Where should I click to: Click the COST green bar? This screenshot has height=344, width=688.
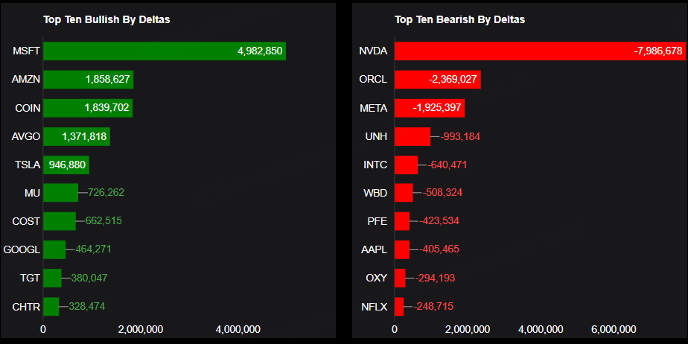pyautogui.click(x=59, y=221)
